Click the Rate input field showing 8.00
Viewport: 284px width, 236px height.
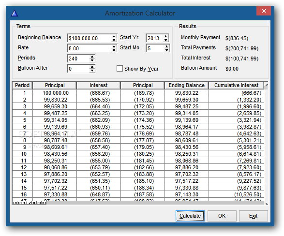click(90, 48)
